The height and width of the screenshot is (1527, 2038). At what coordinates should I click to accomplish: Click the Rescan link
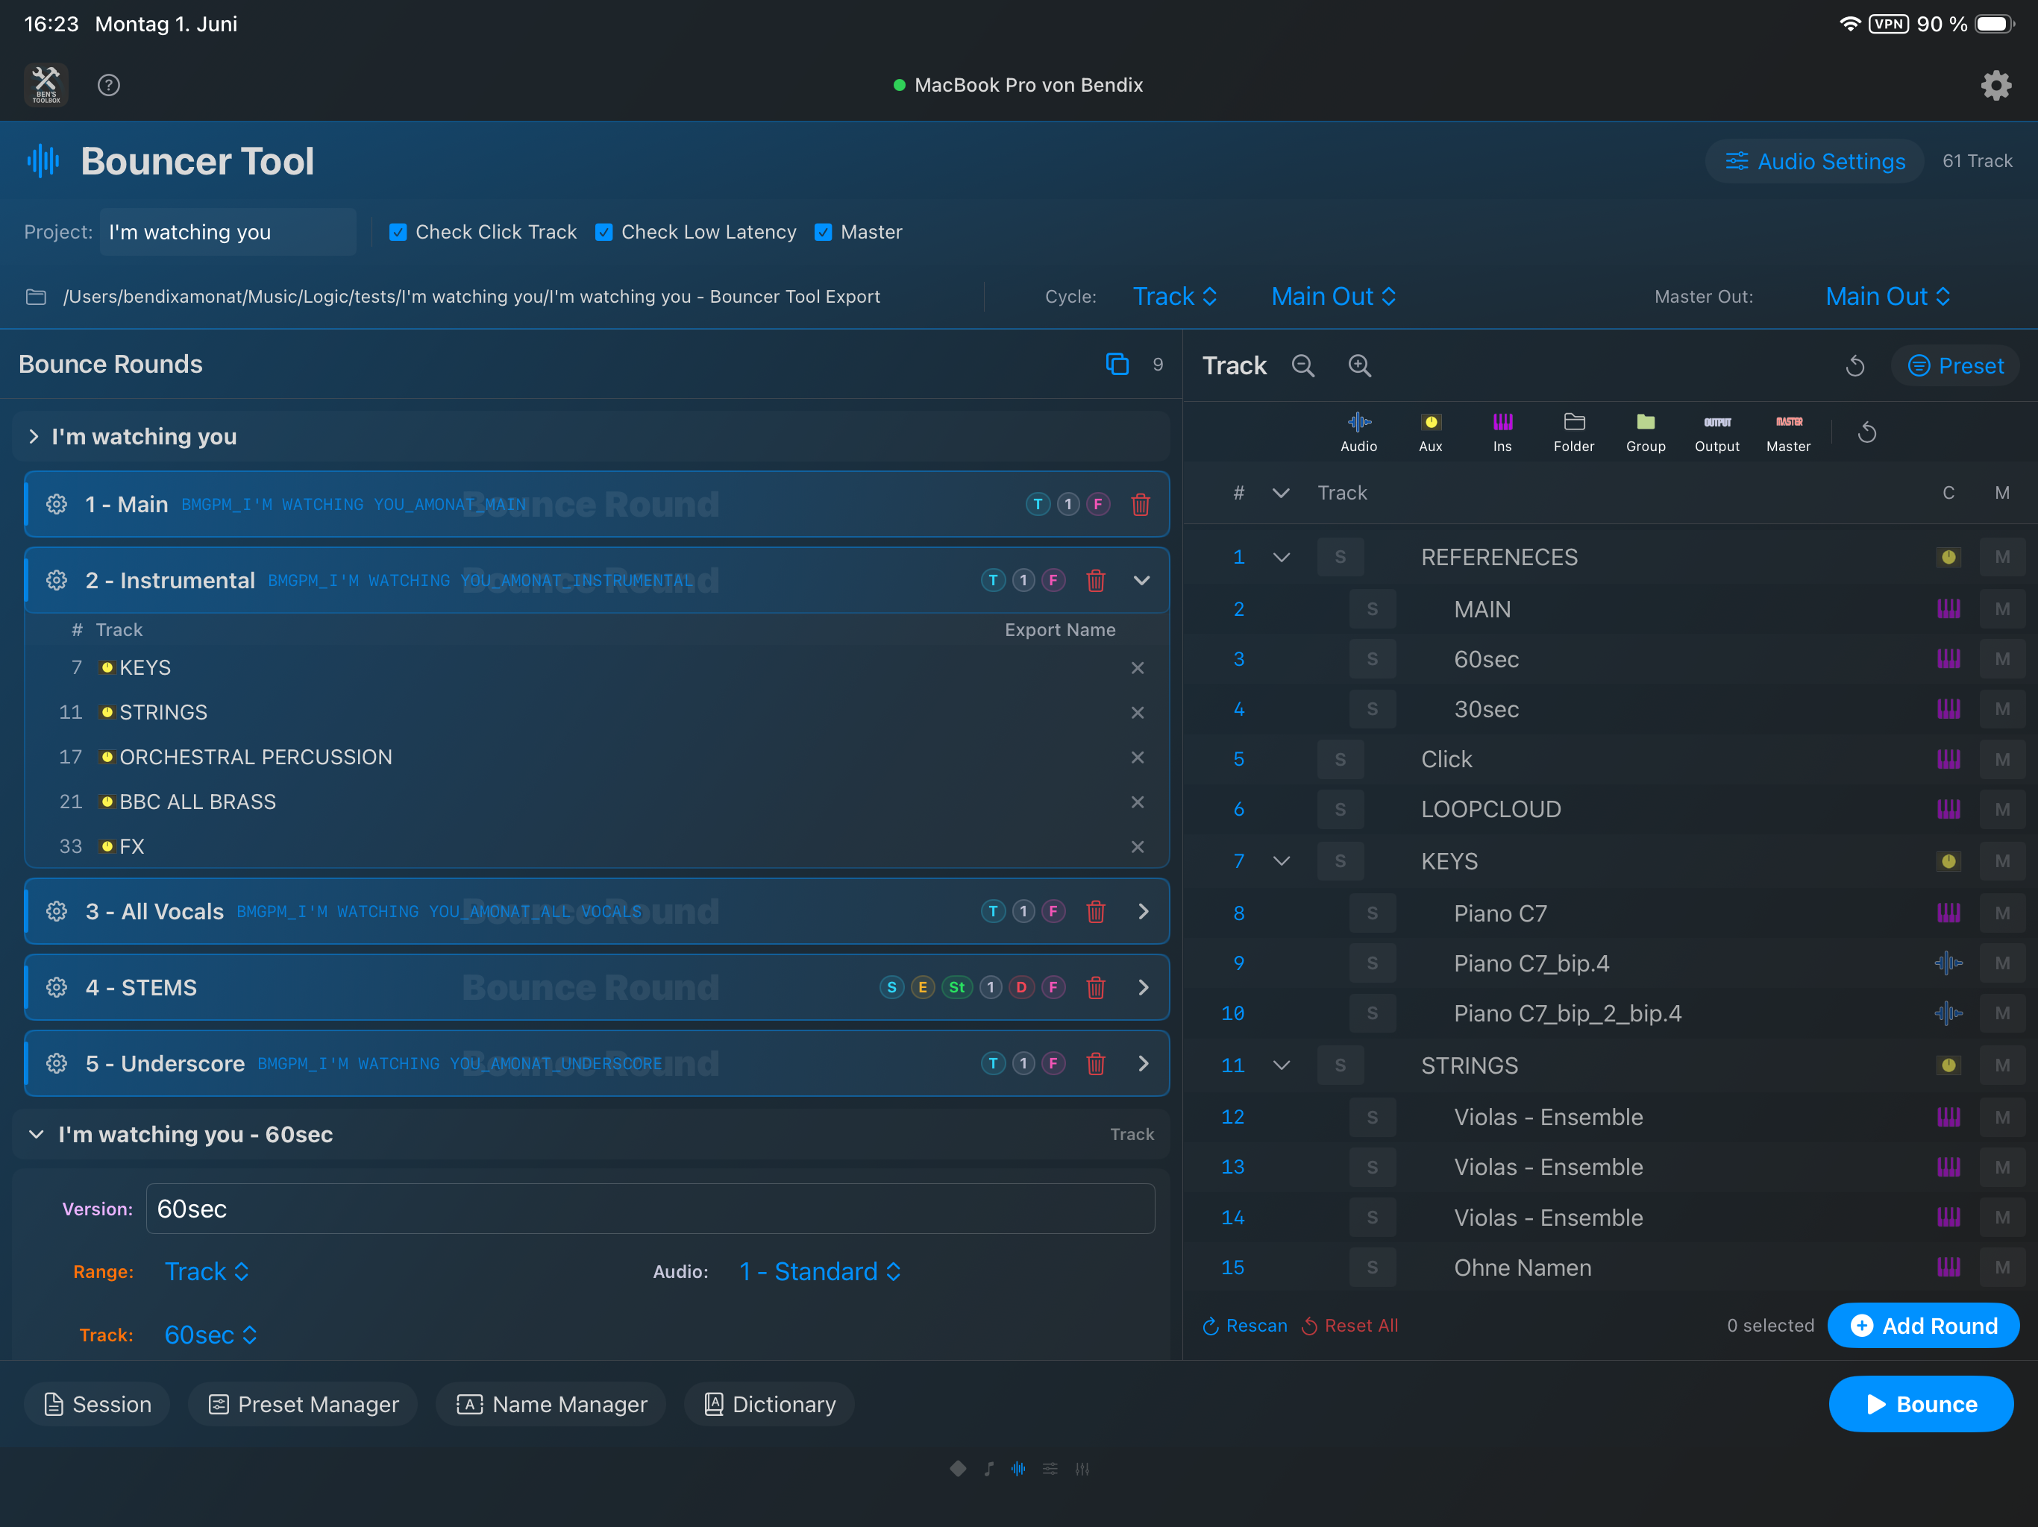[1245, 1326]
